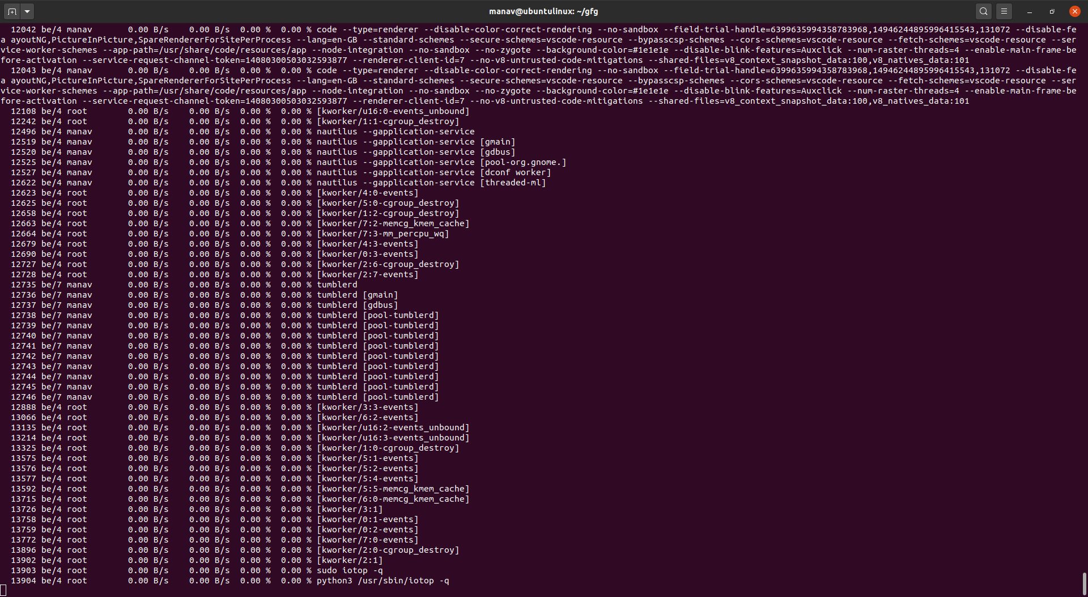Minimize the terminal window
This screenshot has width=1088, height=597.
[x=1030, y=11]
